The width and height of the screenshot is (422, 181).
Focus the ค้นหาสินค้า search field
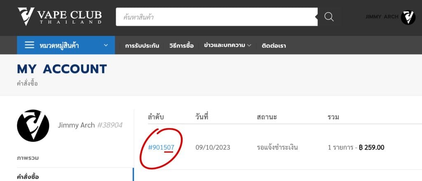(216, 17)
